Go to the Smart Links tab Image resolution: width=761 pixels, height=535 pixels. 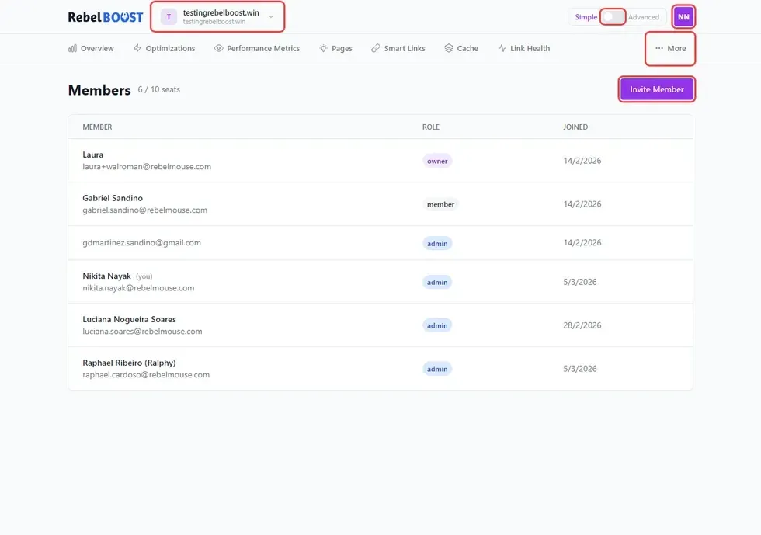[x=405, y=48]
